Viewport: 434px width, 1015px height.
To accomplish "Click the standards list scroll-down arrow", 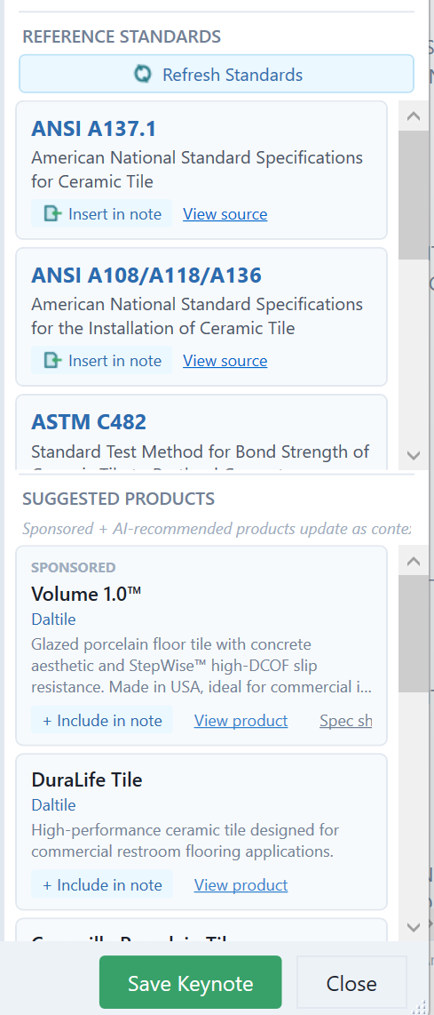I will tap(414, 455).
